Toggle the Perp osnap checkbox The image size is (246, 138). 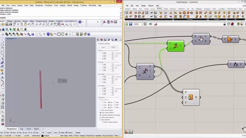(34, 133)
